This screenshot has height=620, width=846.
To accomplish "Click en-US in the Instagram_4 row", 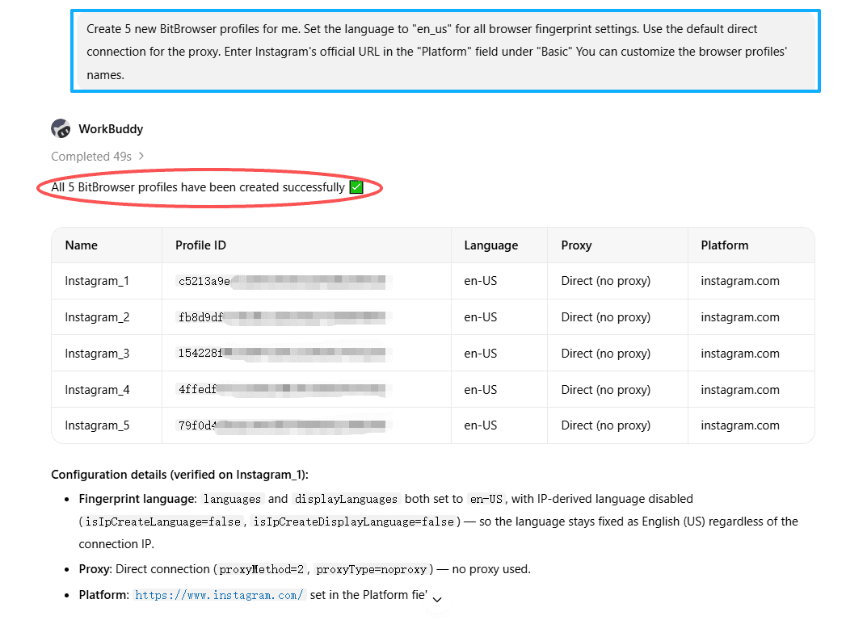I will click(x=481, y=390).
